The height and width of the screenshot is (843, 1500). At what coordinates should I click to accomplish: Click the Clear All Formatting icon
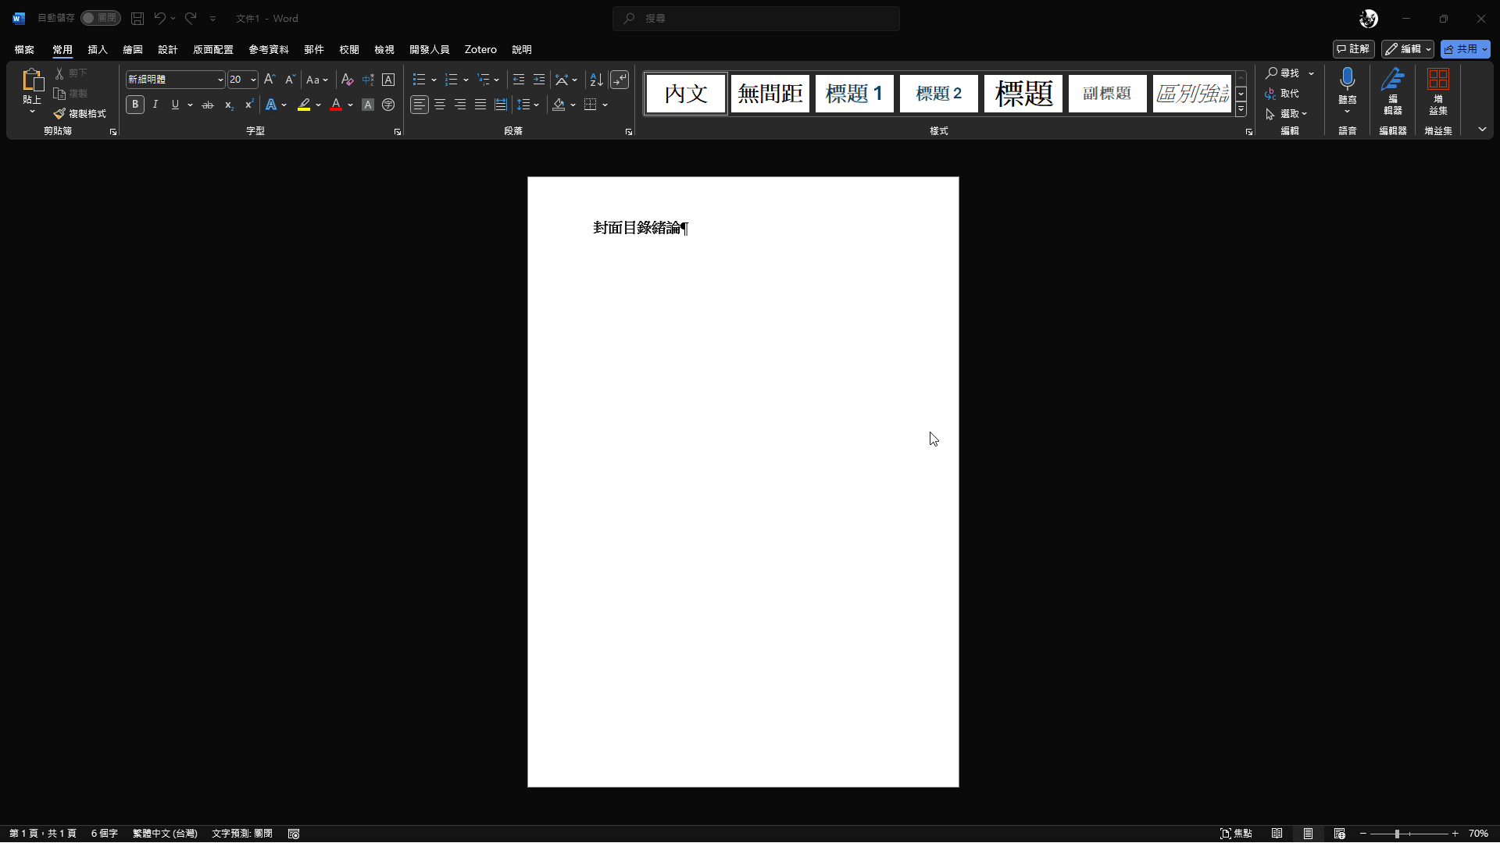point(348,80)
